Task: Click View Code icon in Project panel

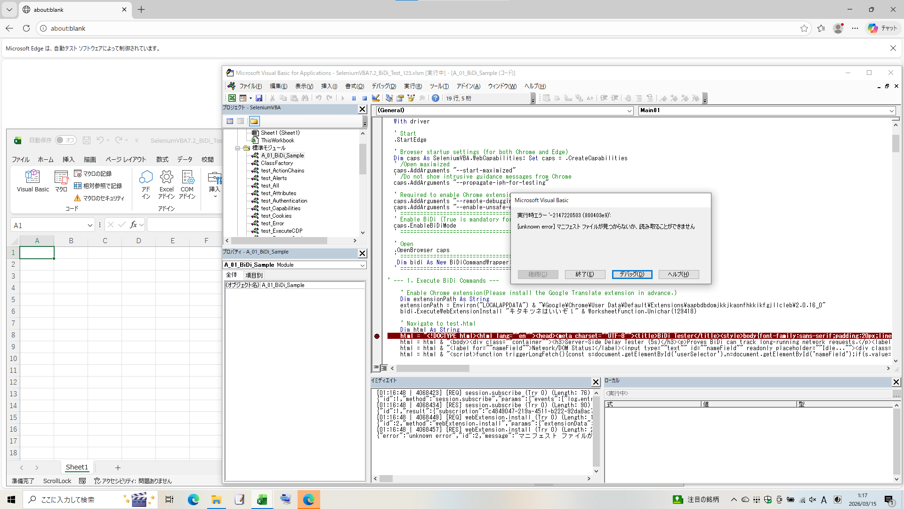Action: coord(230,121)
